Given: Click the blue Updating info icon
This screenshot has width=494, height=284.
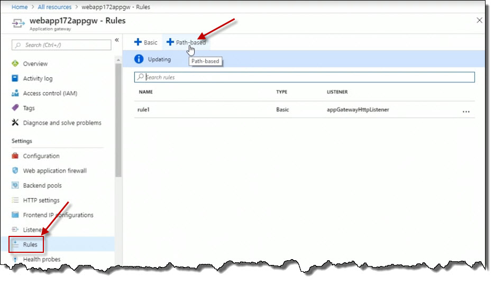Looking at the screenshot, I should (139, 59).
